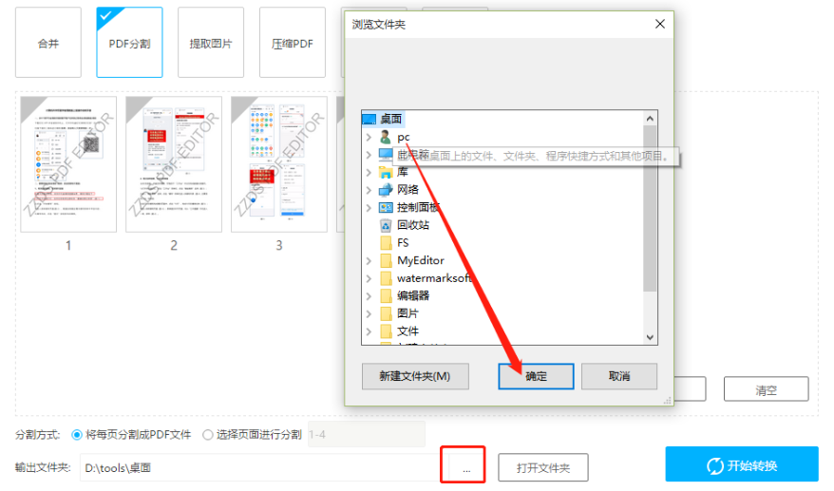Open page 1 thumbnail
This screenshot has height=491, width=834.
click(x=68, y=164)
